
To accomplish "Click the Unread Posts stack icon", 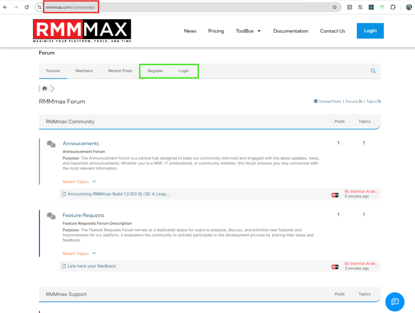I will click(x=316, y=101).
